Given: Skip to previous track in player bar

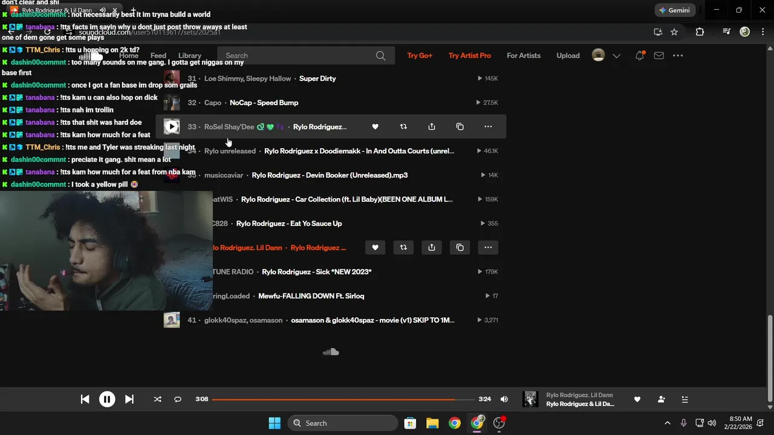Looking at the screenshot, I should (x=85, y=399).
